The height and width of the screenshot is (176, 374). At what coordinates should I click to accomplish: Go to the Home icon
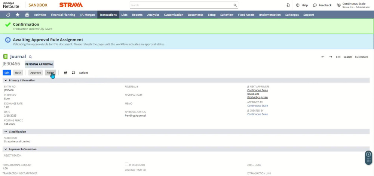pyautogui.click(x=27, y=15)
